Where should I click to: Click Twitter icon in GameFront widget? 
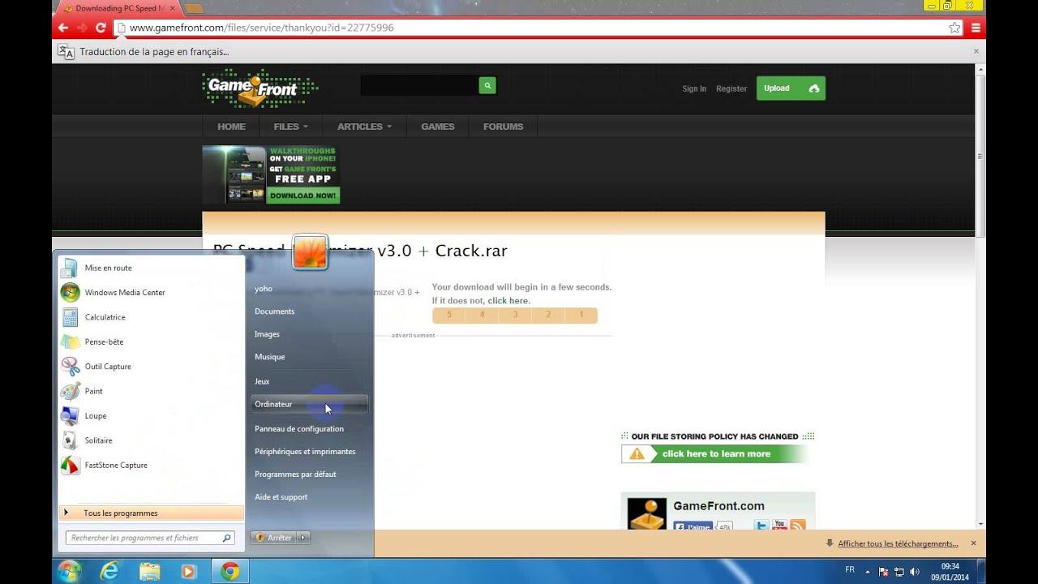coord(761,526)
